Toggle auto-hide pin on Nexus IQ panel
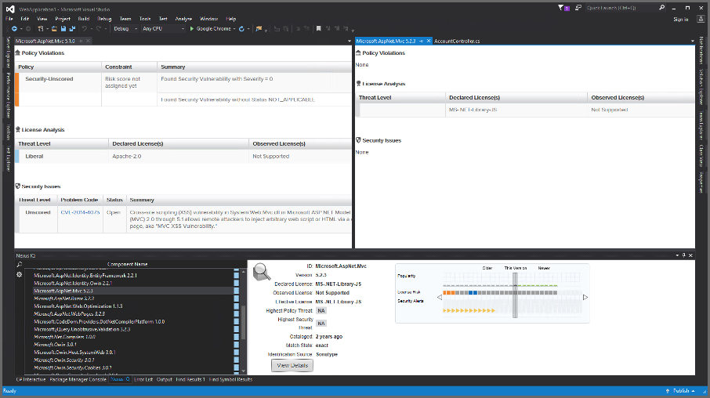 683,255
